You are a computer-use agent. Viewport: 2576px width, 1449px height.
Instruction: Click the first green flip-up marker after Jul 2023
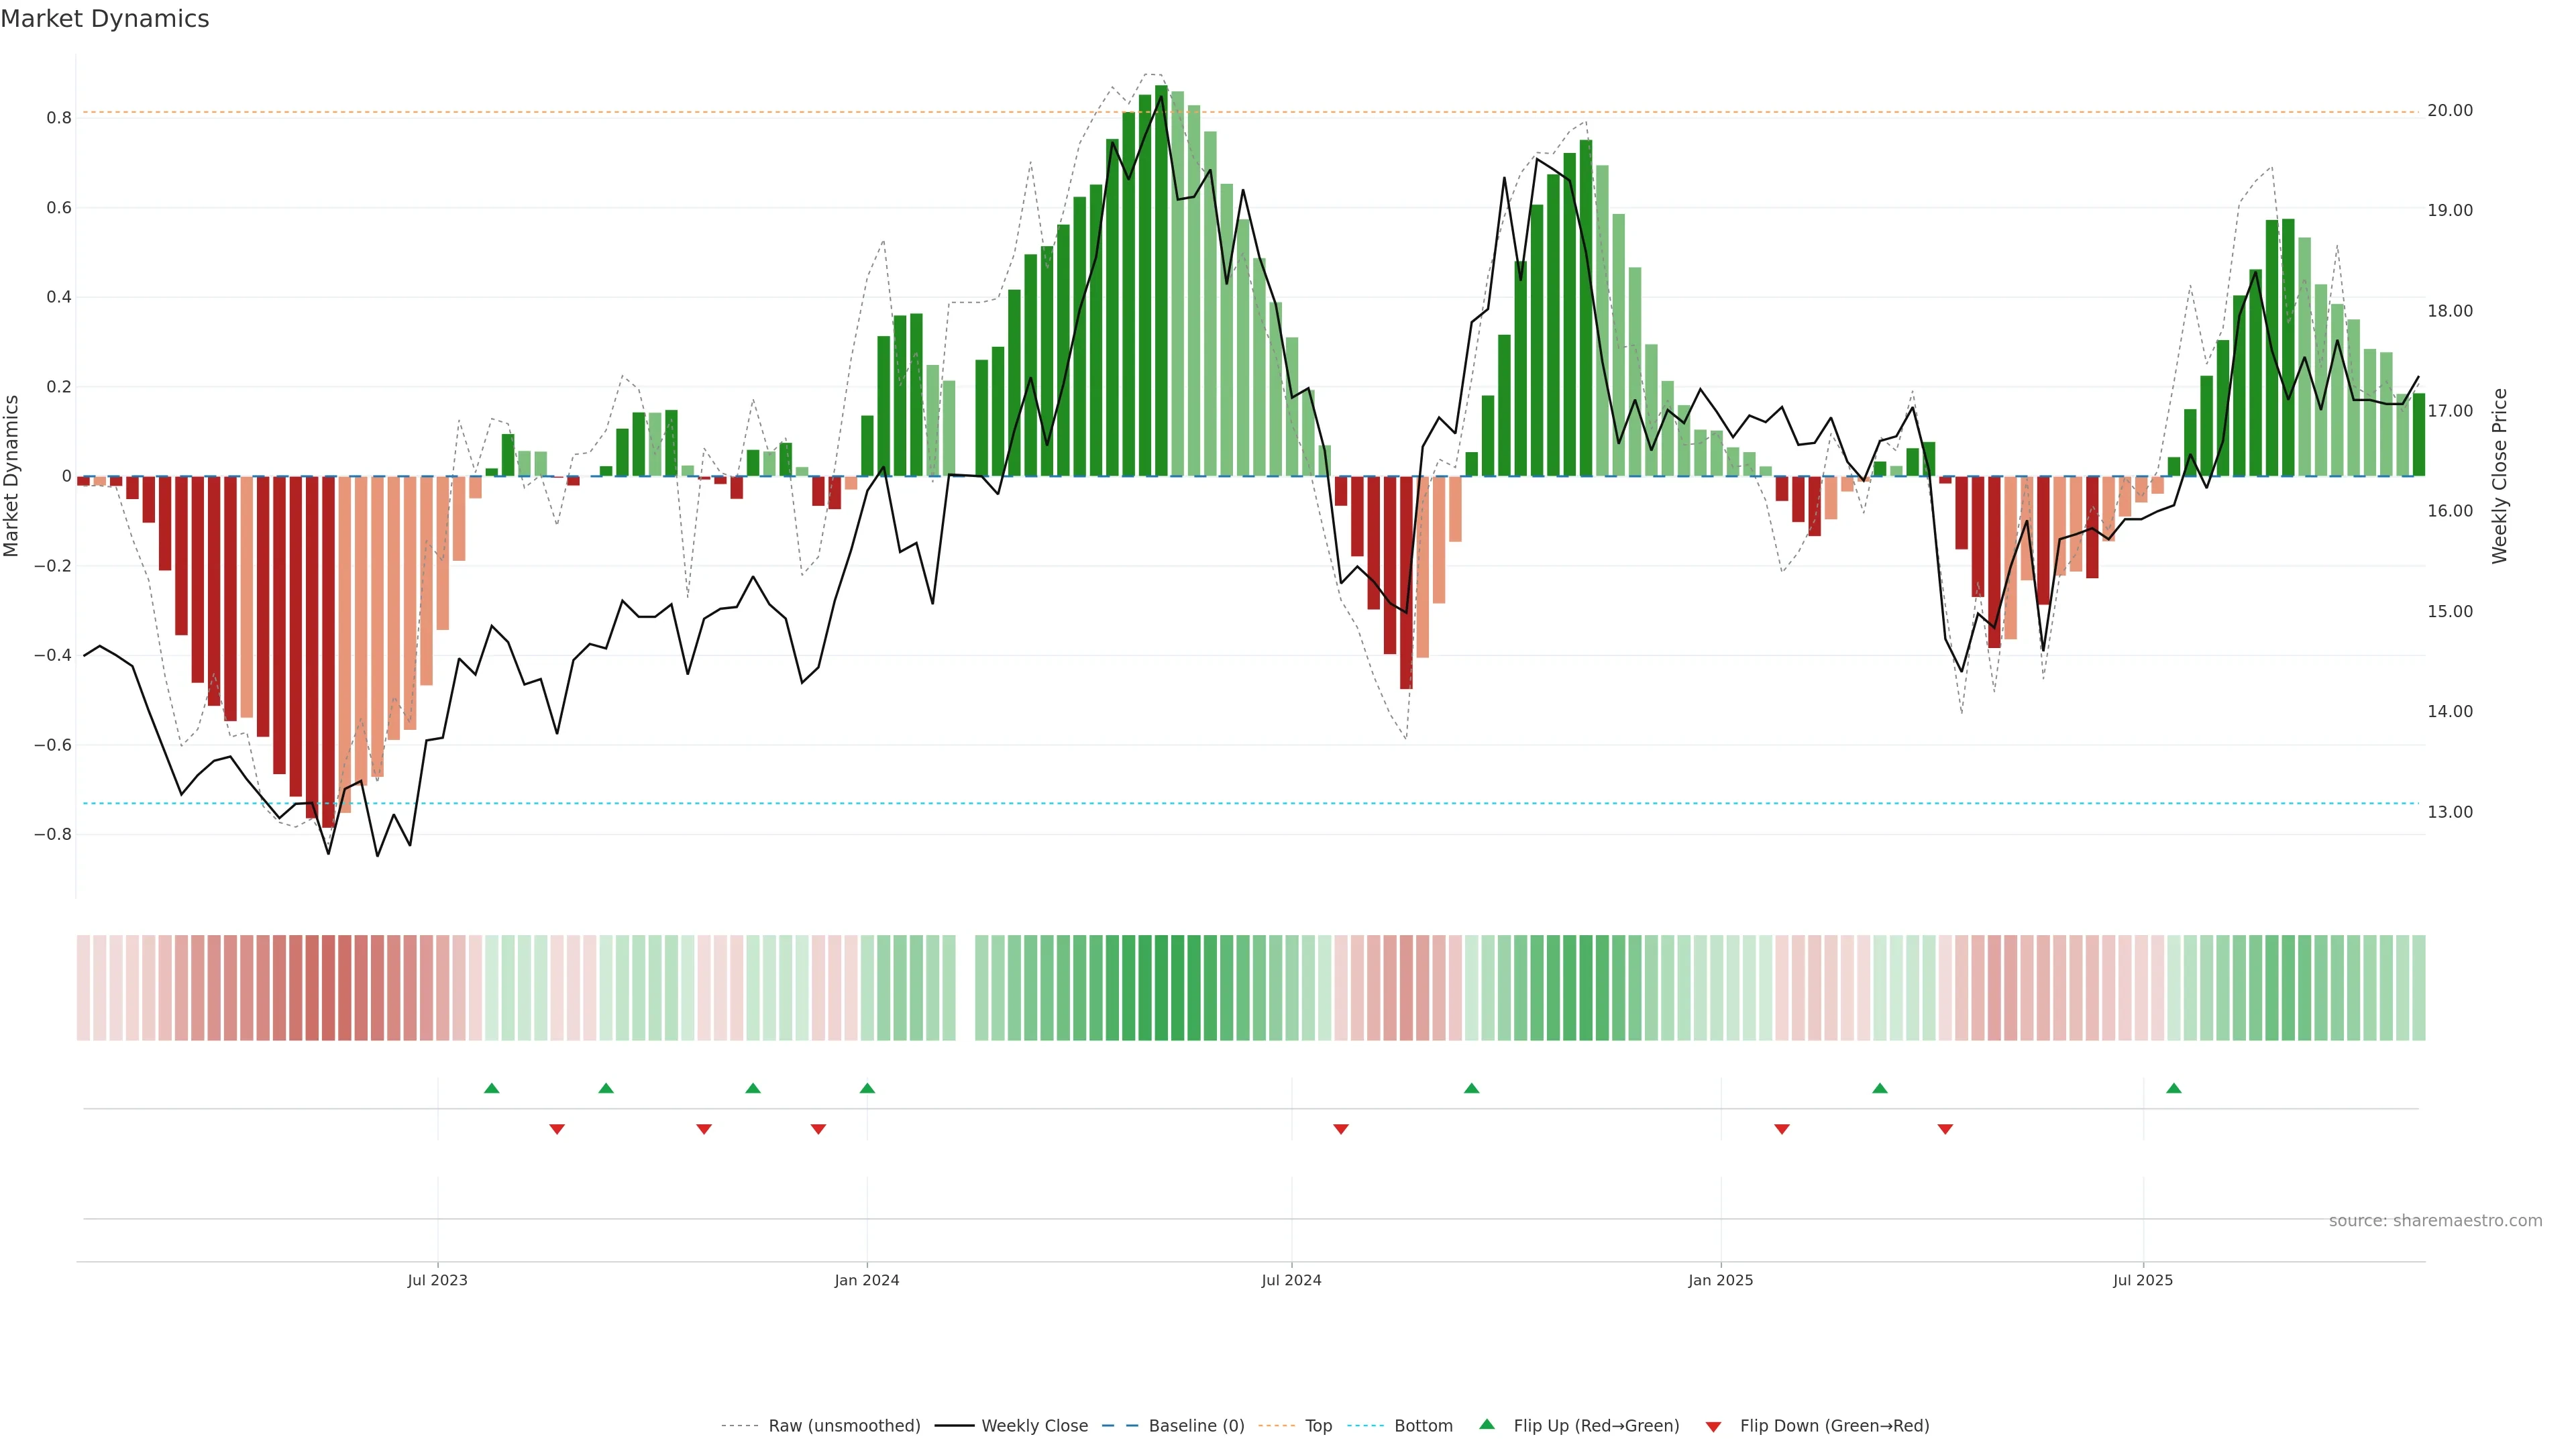pos(491,1088)
